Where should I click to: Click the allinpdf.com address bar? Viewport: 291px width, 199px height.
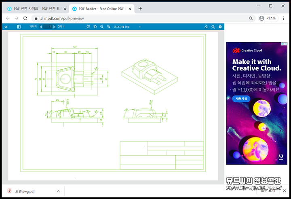tap(143, 18)
